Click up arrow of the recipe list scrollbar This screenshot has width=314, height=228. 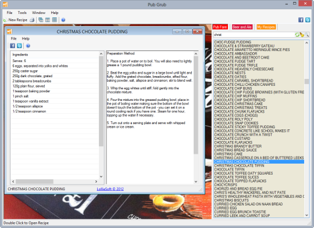306,43
